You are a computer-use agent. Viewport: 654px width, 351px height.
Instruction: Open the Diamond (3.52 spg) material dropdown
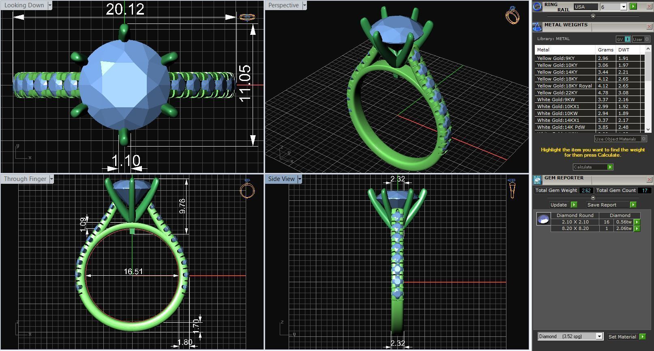(599, 336)
